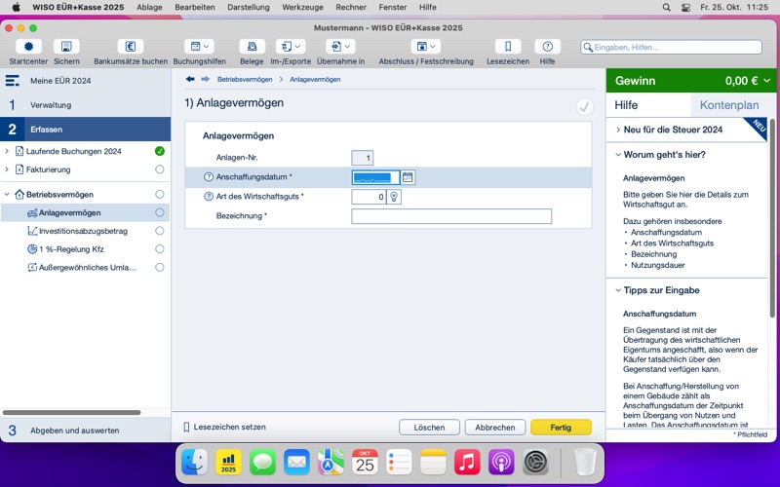Viewport: 780px width, 487px height.
Task: Open Abschluss / Festschreibung icon
Action: click(x=422, y=47)
